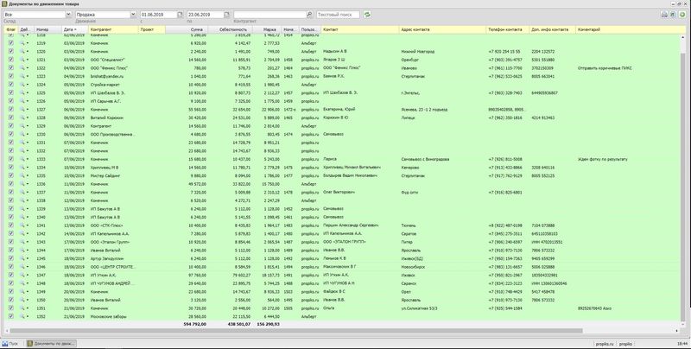Click the magnifier action icon in row 1334
Image resolution: width=691 pixels, height=349 pixels.
(22, 168)
